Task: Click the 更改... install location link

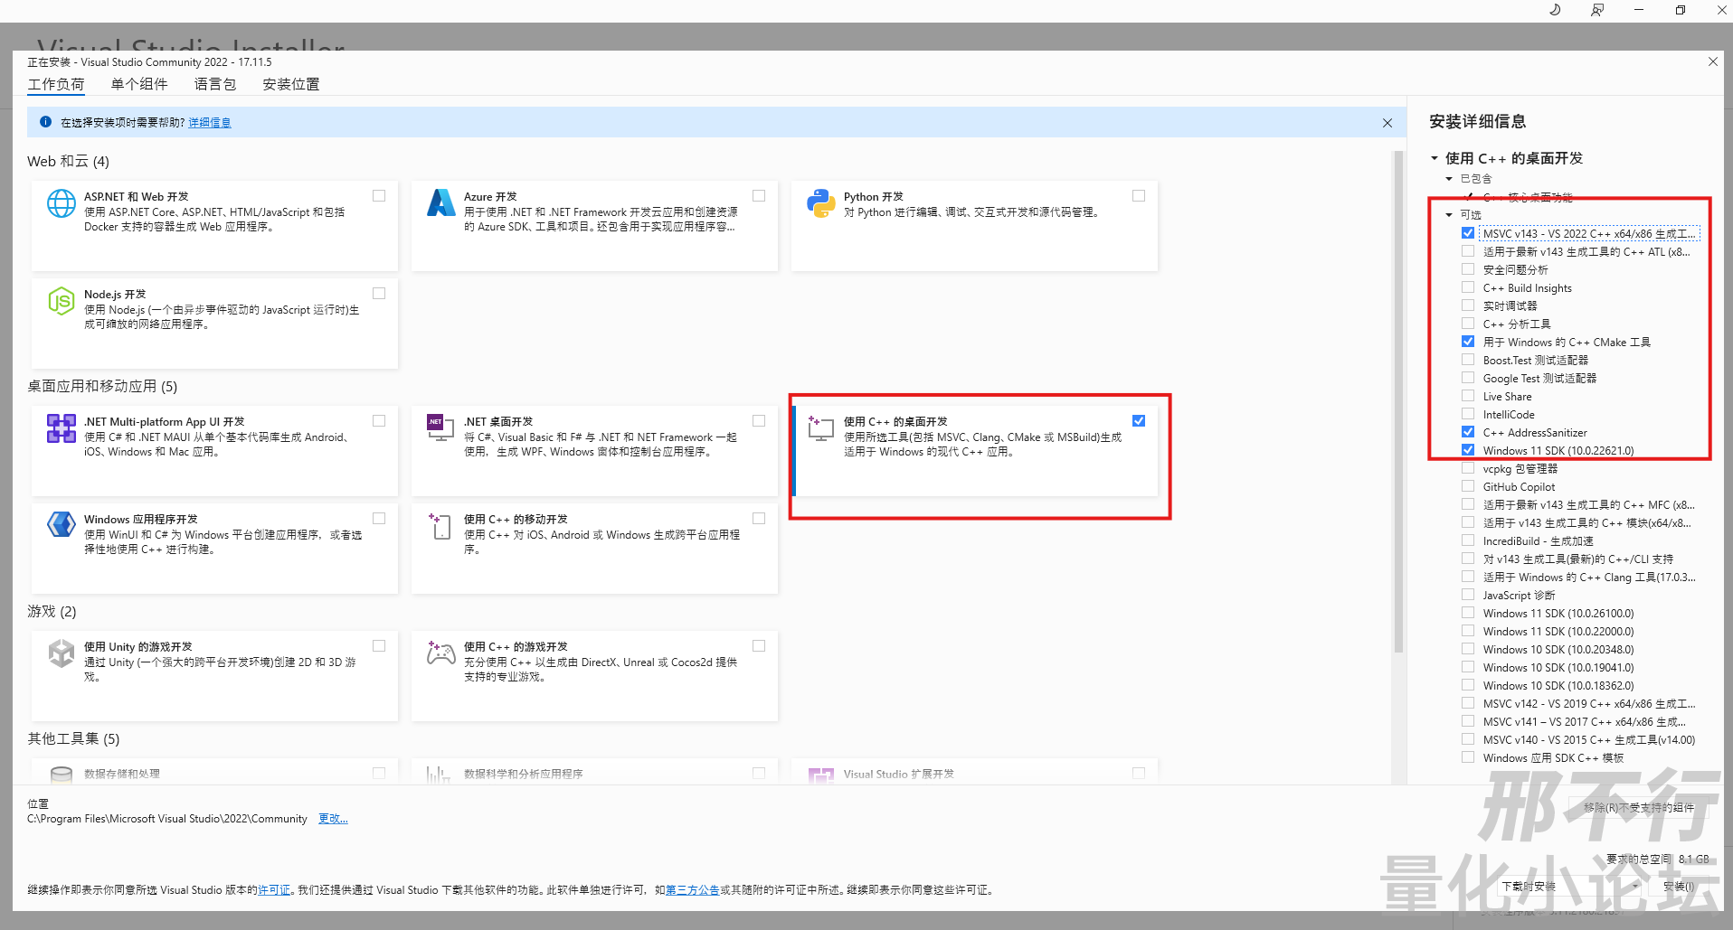Action: click(x=332, y=819)
